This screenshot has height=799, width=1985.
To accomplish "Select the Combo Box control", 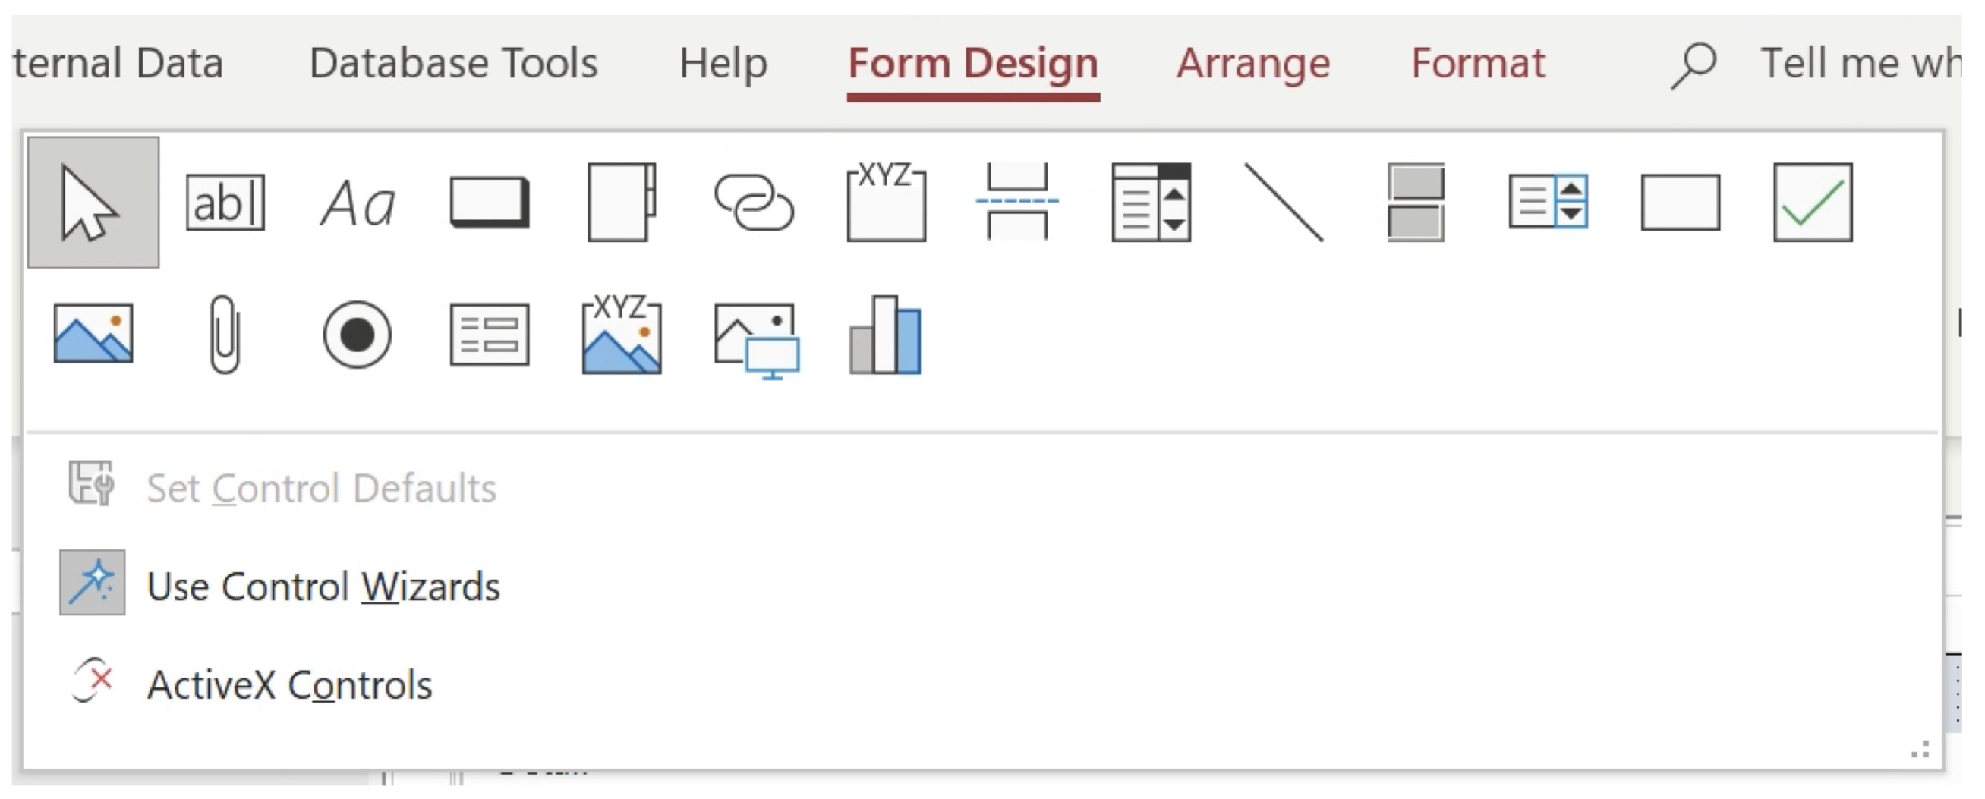I will tap(1152, 203).
